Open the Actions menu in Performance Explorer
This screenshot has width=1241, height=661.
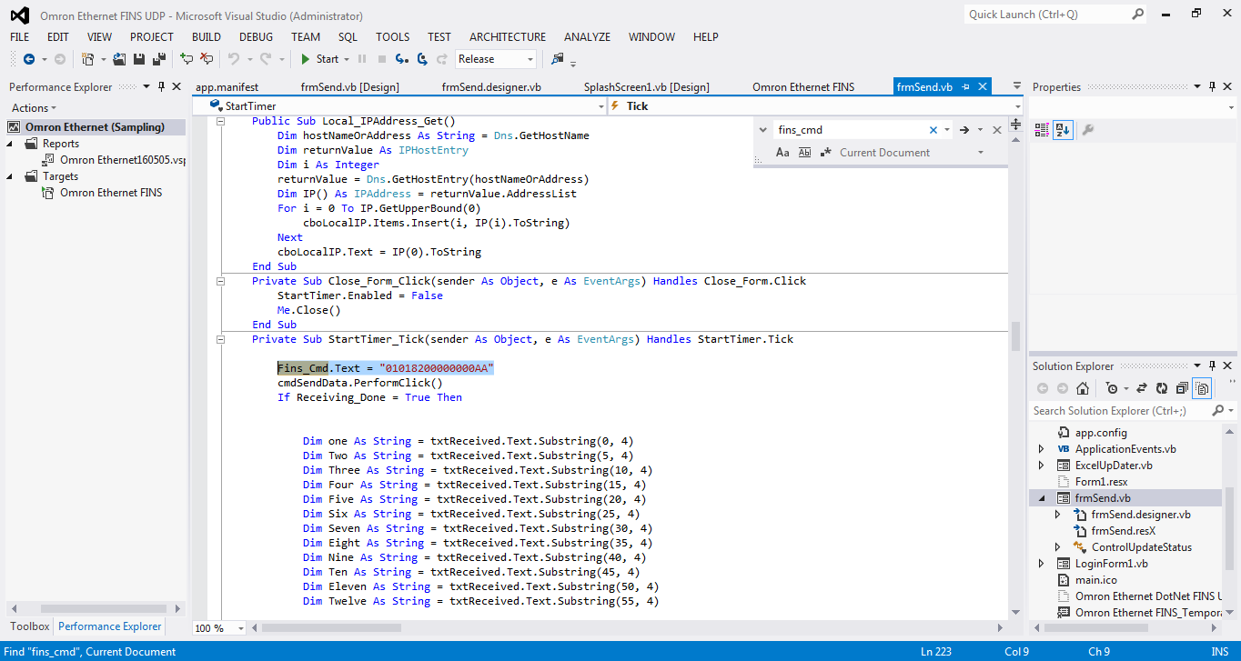(34, 108)
